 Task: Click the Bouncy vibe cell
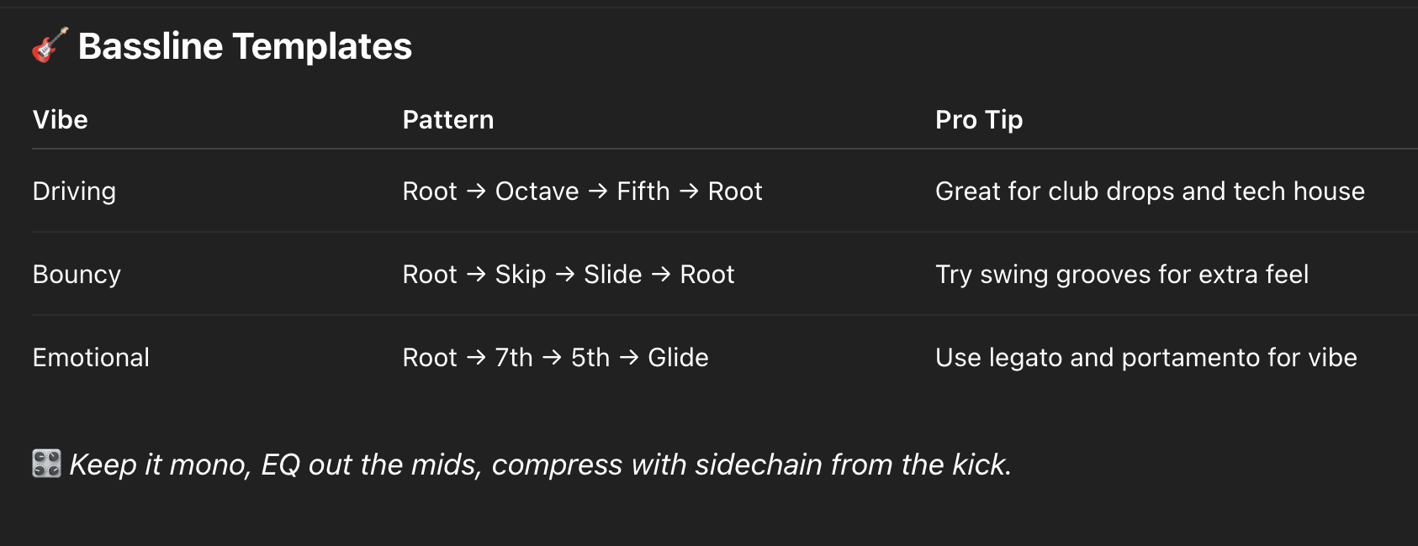coord(77,274)
